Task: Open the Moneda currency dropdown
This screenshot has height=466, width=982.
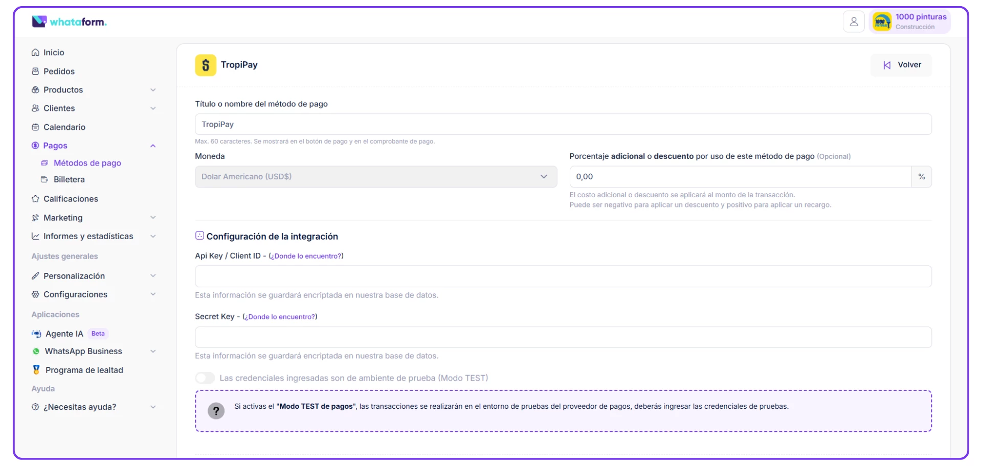Action: [375, 177]
